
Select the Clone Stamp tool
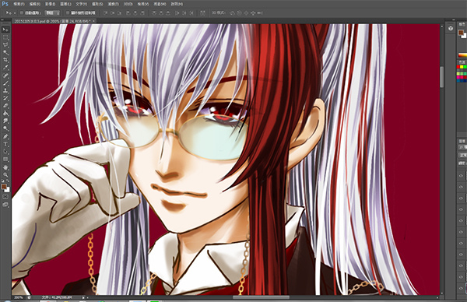5,91
